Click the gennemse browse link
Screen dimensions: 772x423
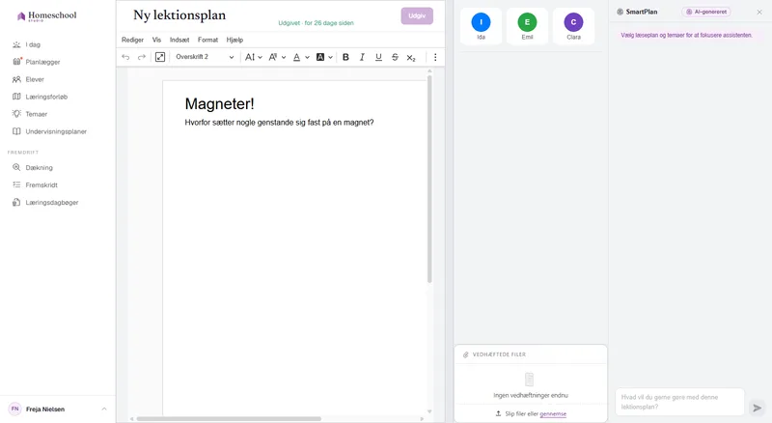point(553,414)
